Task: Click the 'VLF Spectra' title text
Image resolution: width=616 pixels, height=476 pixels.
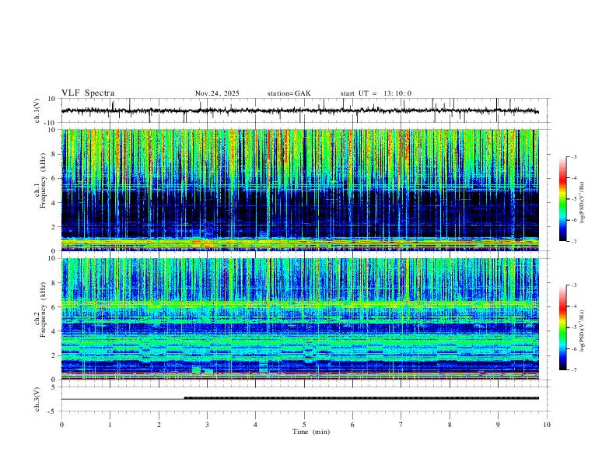Action: 88,93
